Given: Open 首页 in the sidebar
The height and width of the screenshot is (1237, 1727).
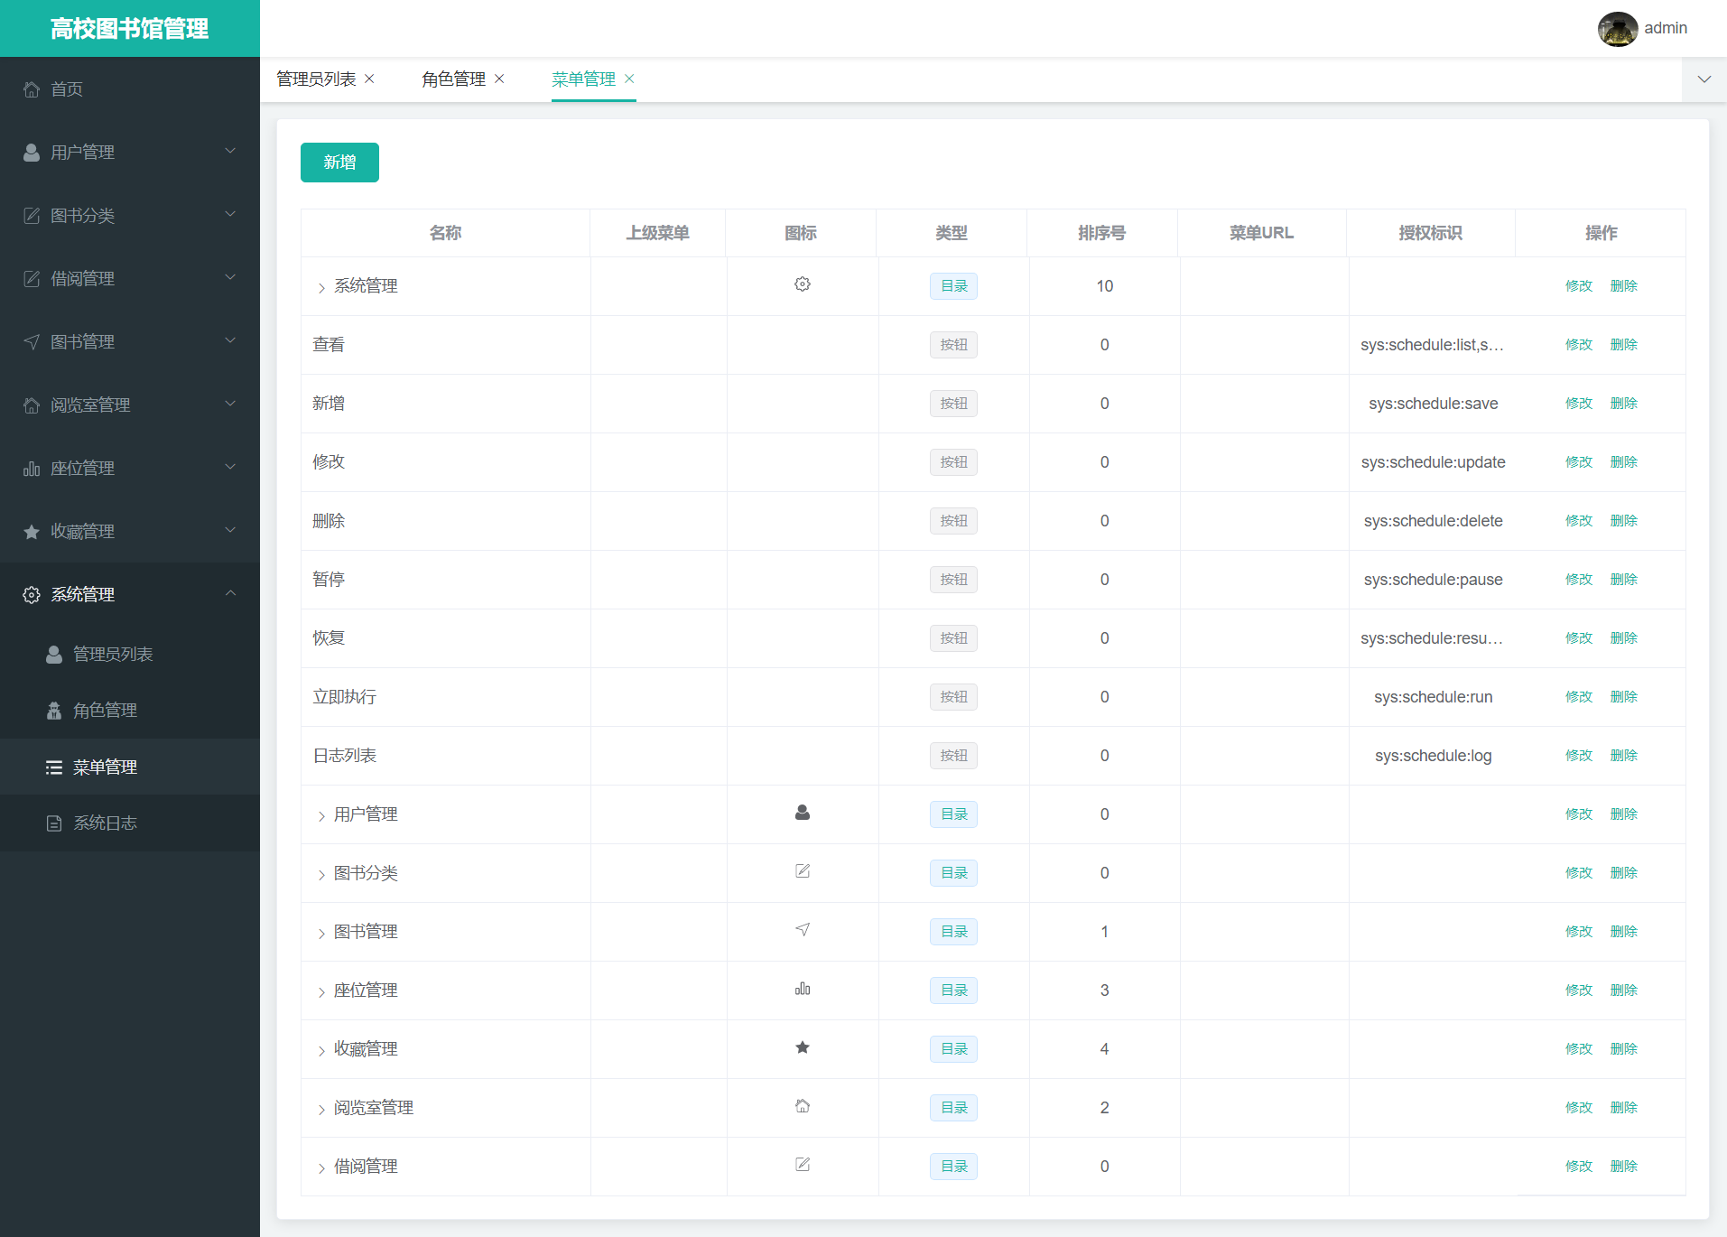Looking at the screenshot, I should point(130,89).
